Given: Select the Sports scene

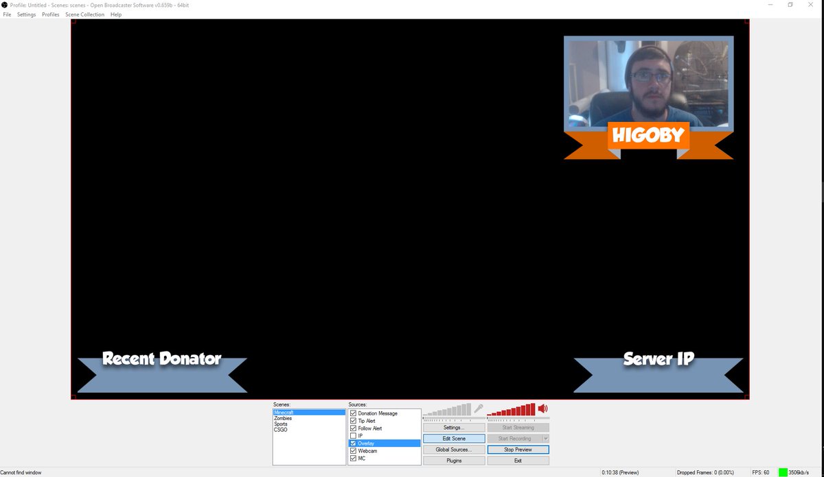Looking at the screenshot, I should coord(309,424).
